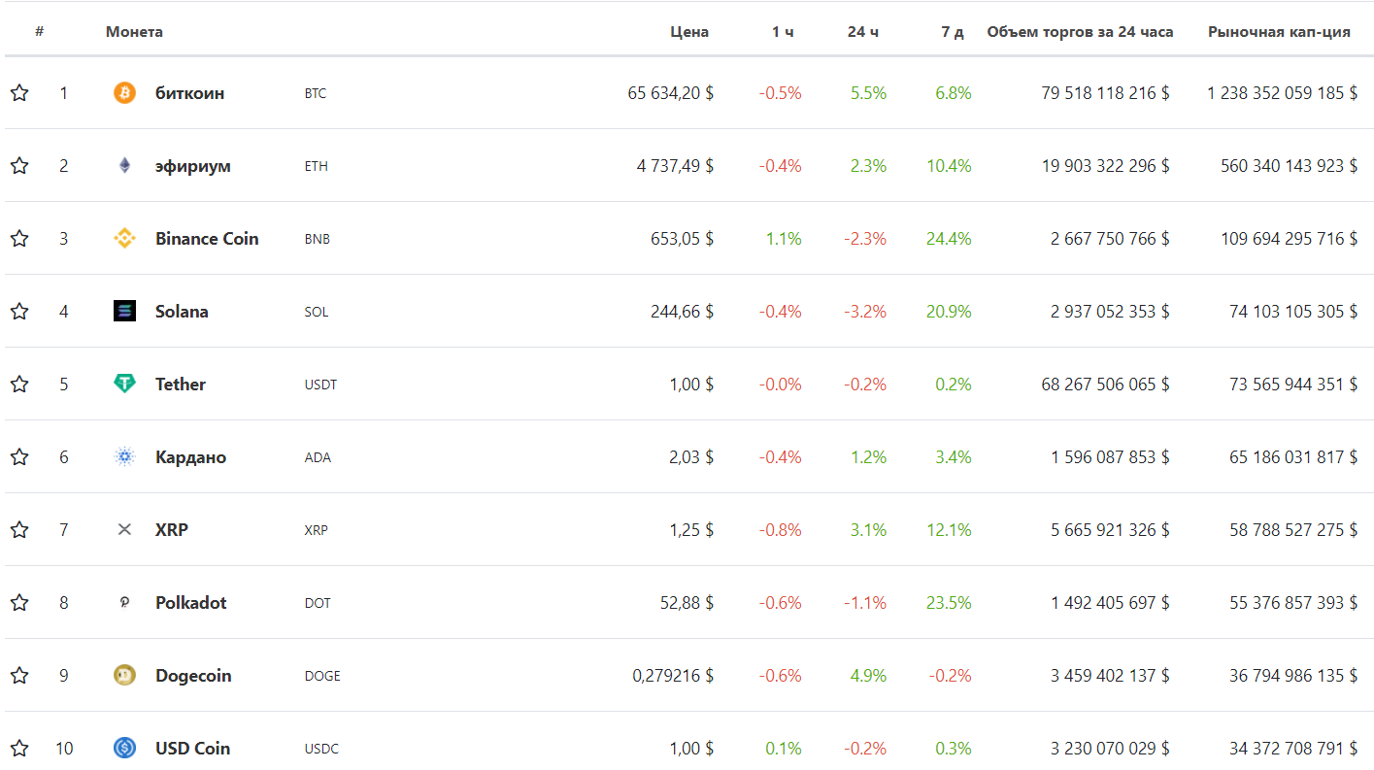Select the price 653,05 $

pos(682,239)
